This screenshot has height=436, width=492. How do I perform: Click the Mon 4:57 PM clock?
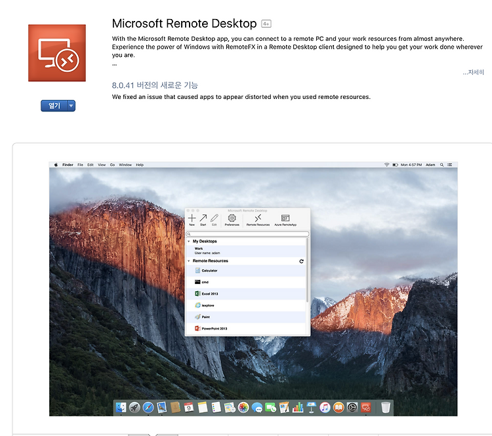(411, 165)
